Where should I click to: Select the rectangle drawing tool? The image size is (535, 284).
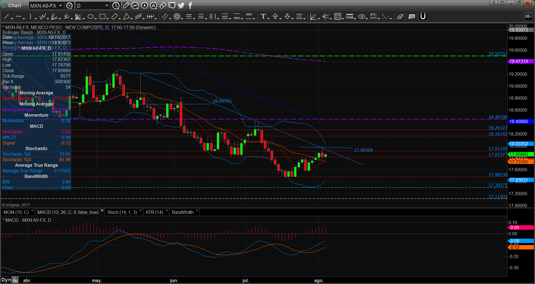coord(102,17)
